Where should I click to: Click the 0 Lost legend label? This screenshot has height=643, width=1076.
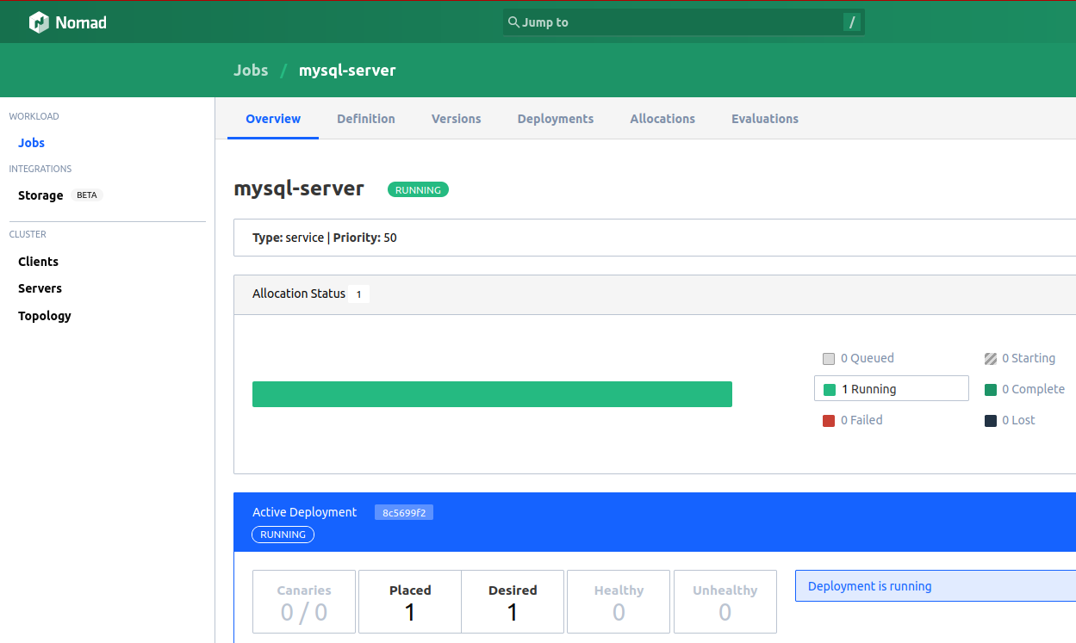click(x=1019, y=421)
